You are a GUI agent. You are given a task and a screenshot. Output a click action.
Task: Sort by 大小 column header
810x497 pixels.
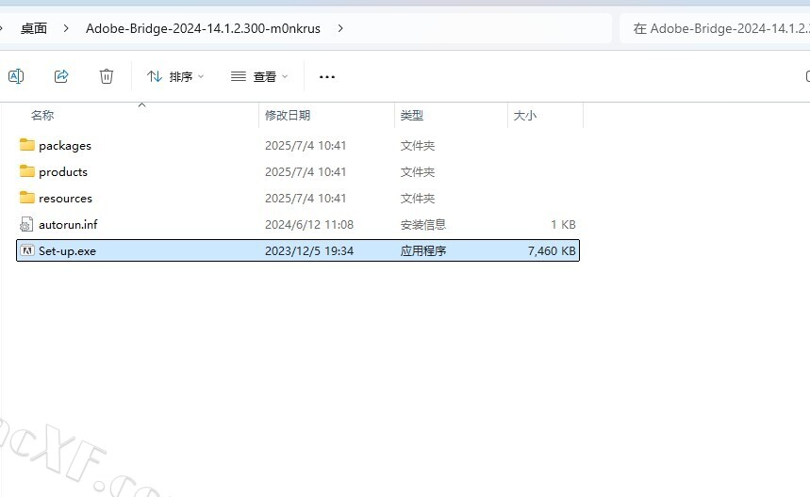525,116
